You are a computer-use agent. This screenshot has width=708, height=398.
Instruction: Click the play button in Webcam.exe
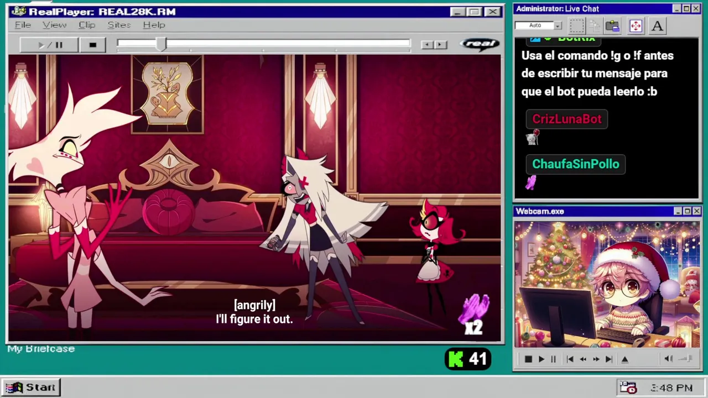pyautogui.click(x=541, y=359)
